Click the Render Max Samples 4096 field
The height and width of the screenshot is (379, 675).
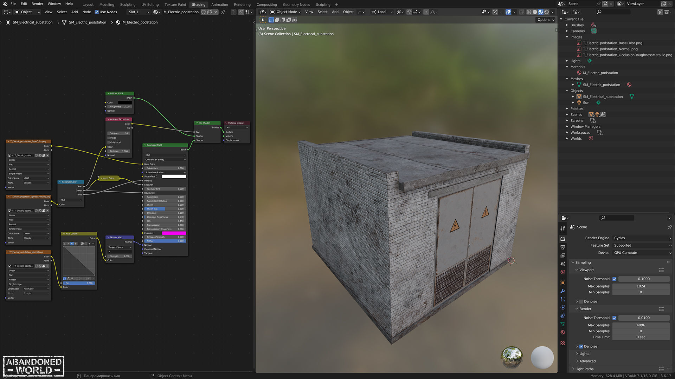point(641,325)
